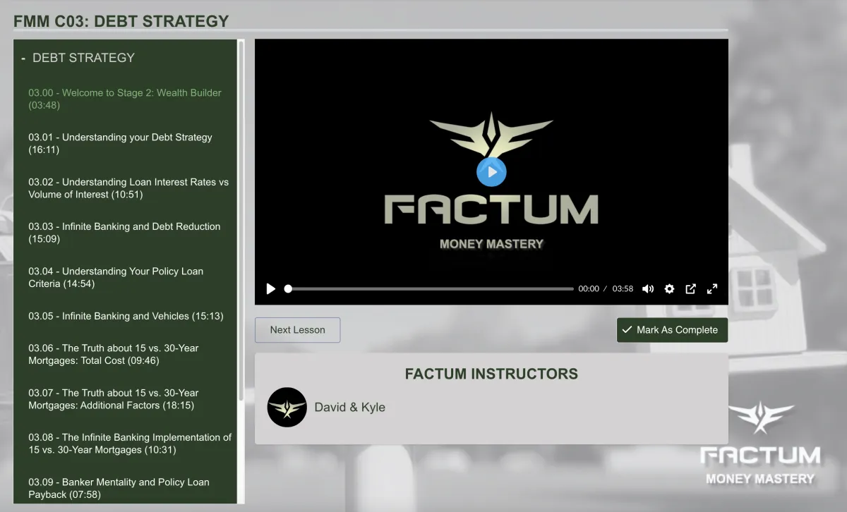The image size is (847, 512).
Task: Open video in pop-out window icon
Action: (x=691, y=288)
